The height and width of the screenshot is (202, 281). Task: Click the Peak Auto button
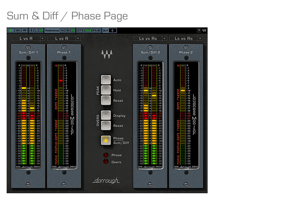106,80
